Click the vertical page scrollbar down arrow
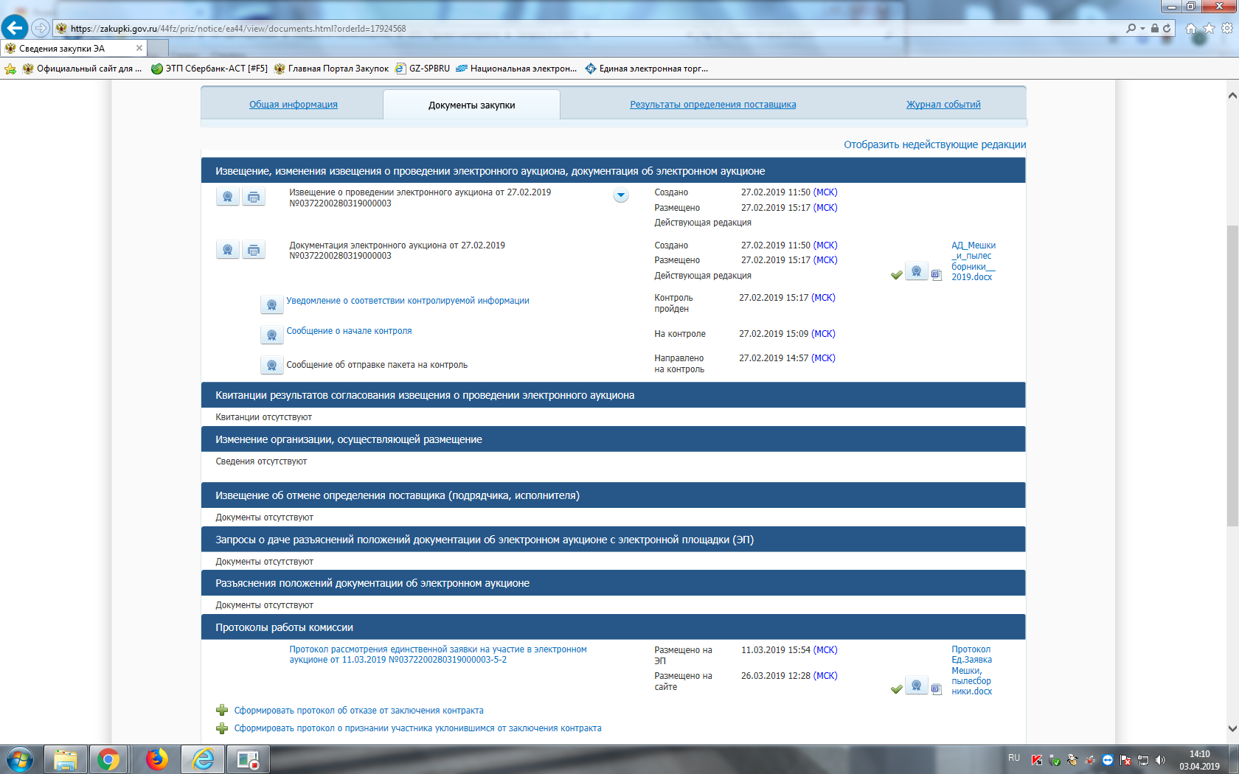 click(x=1232, y=728)
